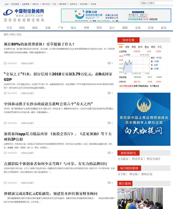The image size is (173, 209).
Task: Open 滚动 navigation item
Action: (164, 28)
